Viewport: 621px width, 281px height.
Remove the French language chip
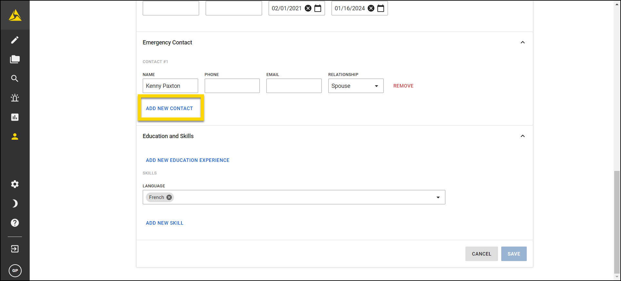[x=169, y=197]
